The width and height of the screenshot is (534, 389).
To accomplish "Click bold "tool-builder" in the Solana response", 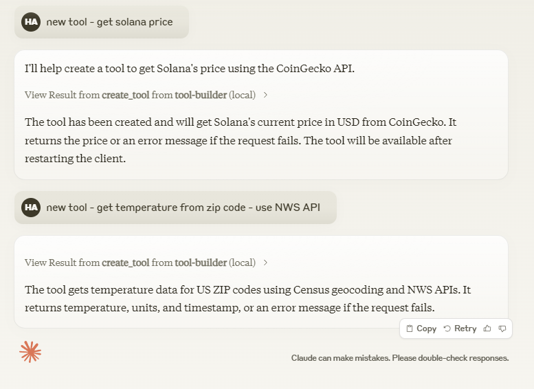I will (201, 95).
